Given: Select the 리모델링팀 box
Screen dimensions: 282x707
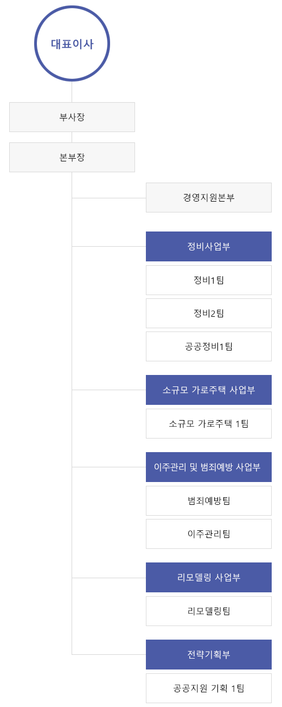Looking at the screenshot, I should pyautogui.click(x=209, y=611).
